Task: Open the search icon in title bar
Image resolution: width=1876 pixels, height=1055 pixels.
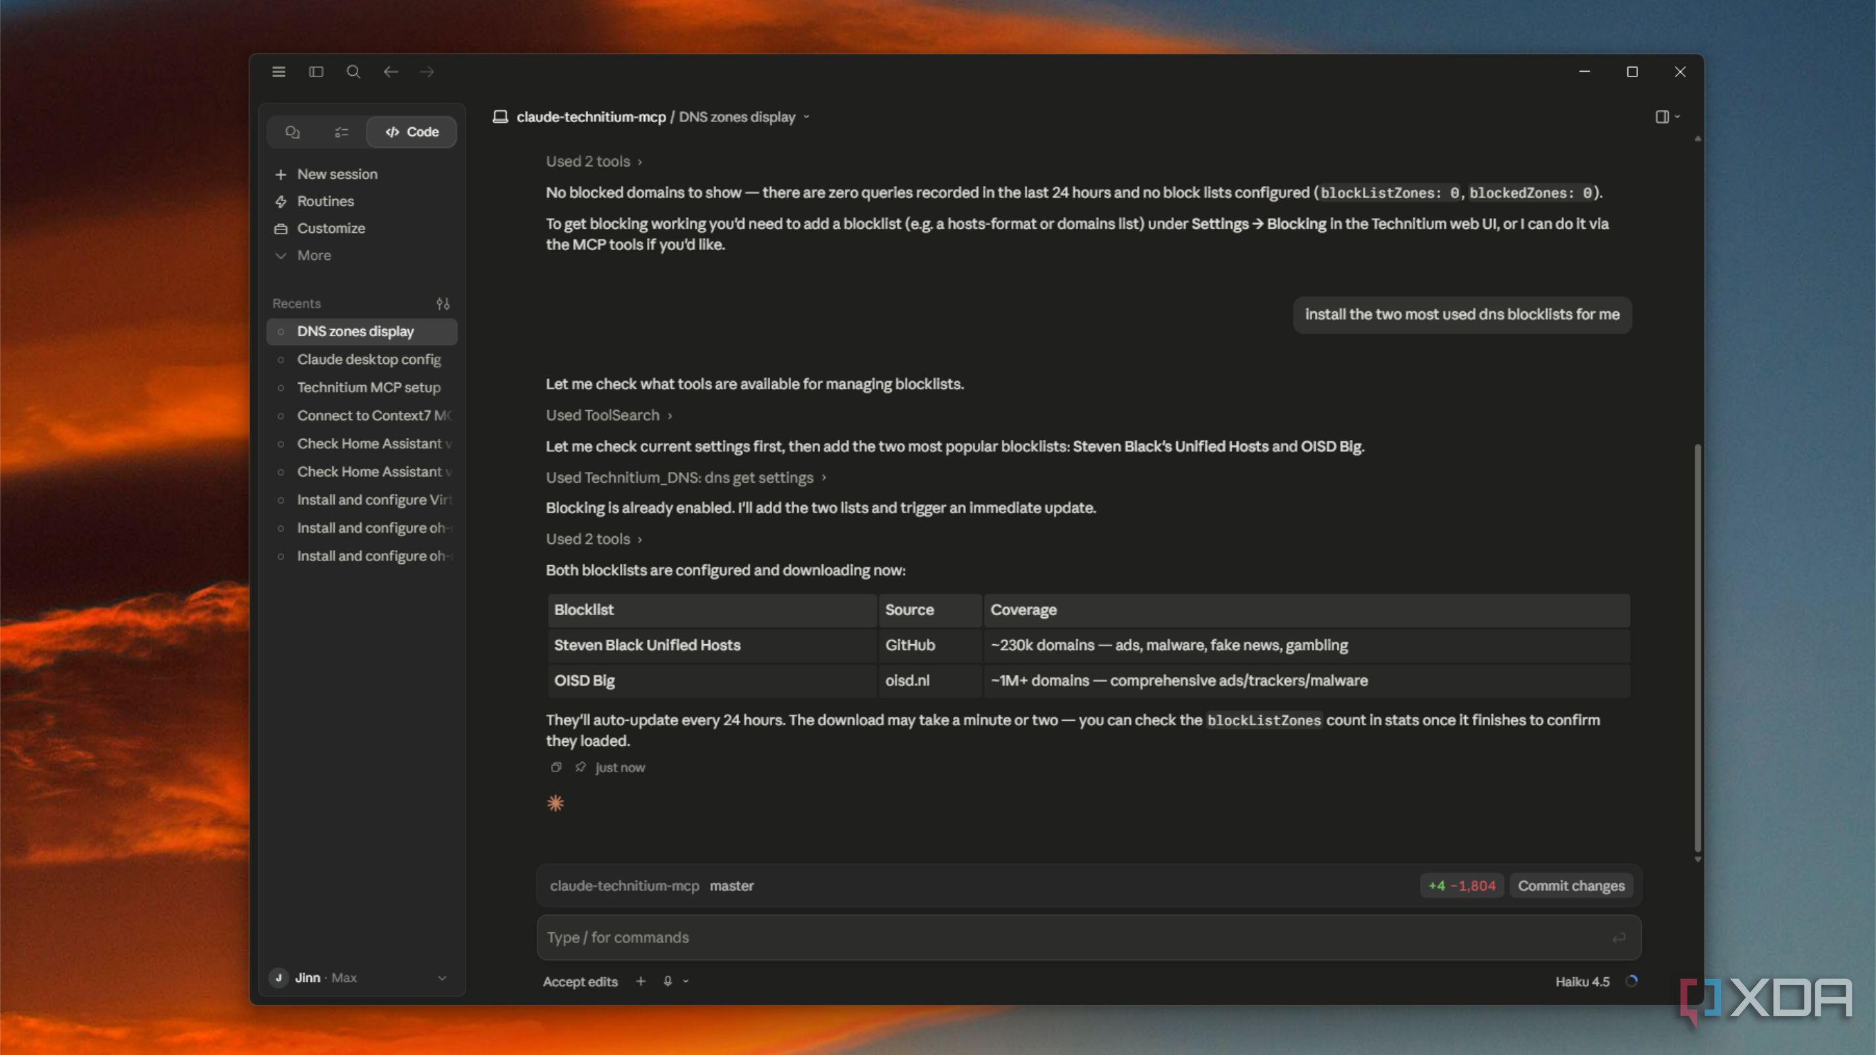Action: 353,71
